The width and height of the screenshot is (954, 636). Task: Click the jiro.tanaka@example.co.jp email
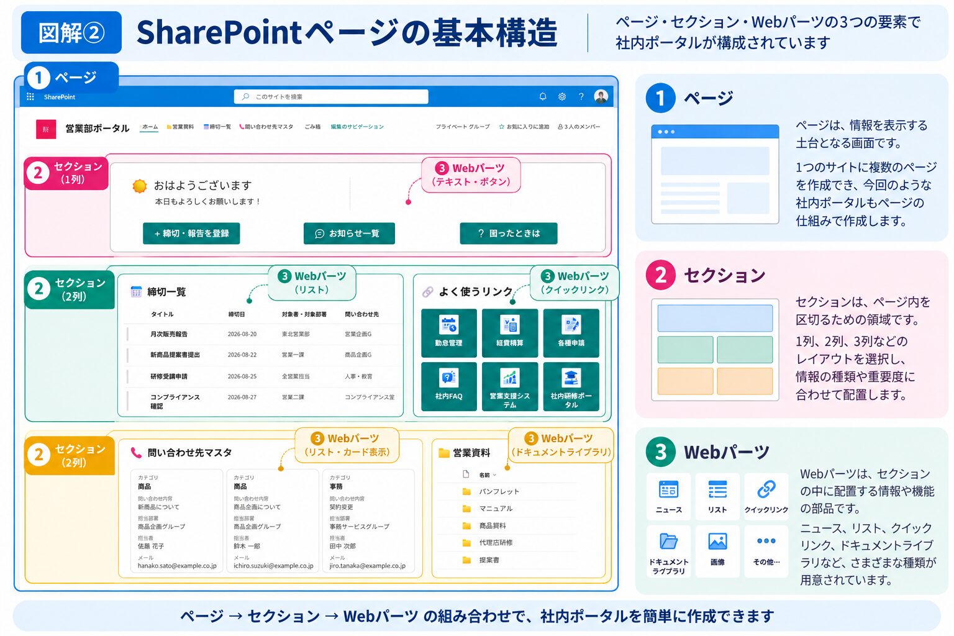[x=367, y=566]
